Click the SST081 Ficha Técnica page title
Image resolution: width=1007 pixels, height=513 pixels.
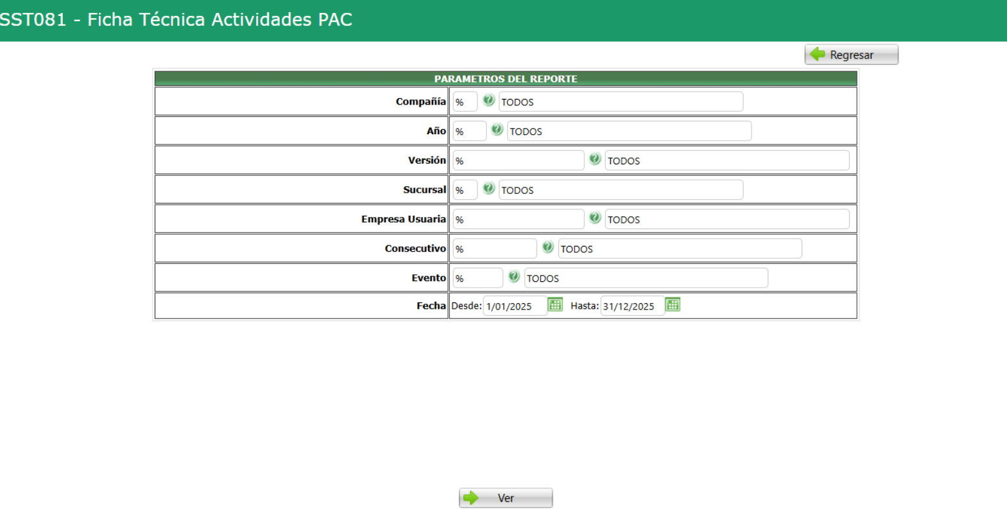coord(176,19)
